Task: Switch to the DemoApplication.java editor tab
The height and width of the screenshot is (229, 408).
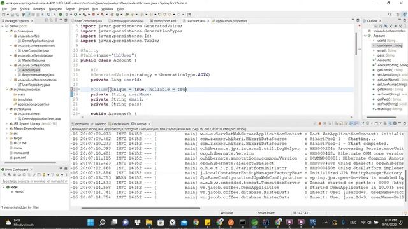Action: click(126, 21)
